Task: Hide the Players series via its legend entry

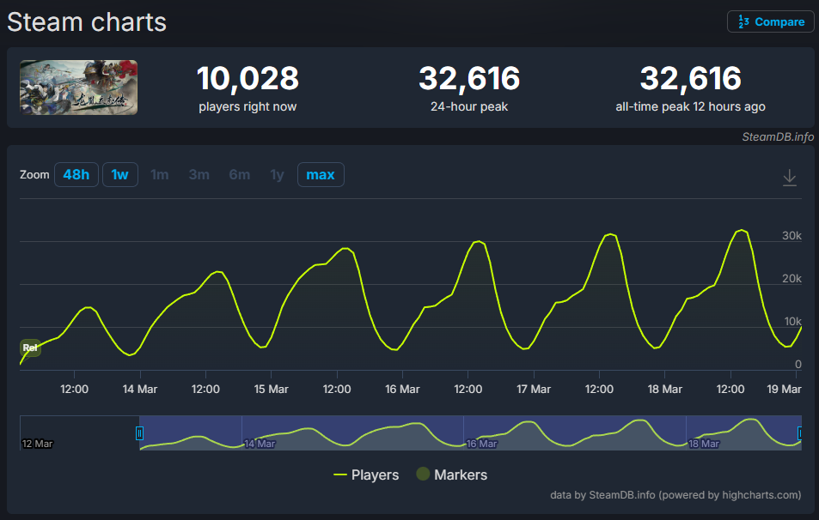Action: click(371, 475)
